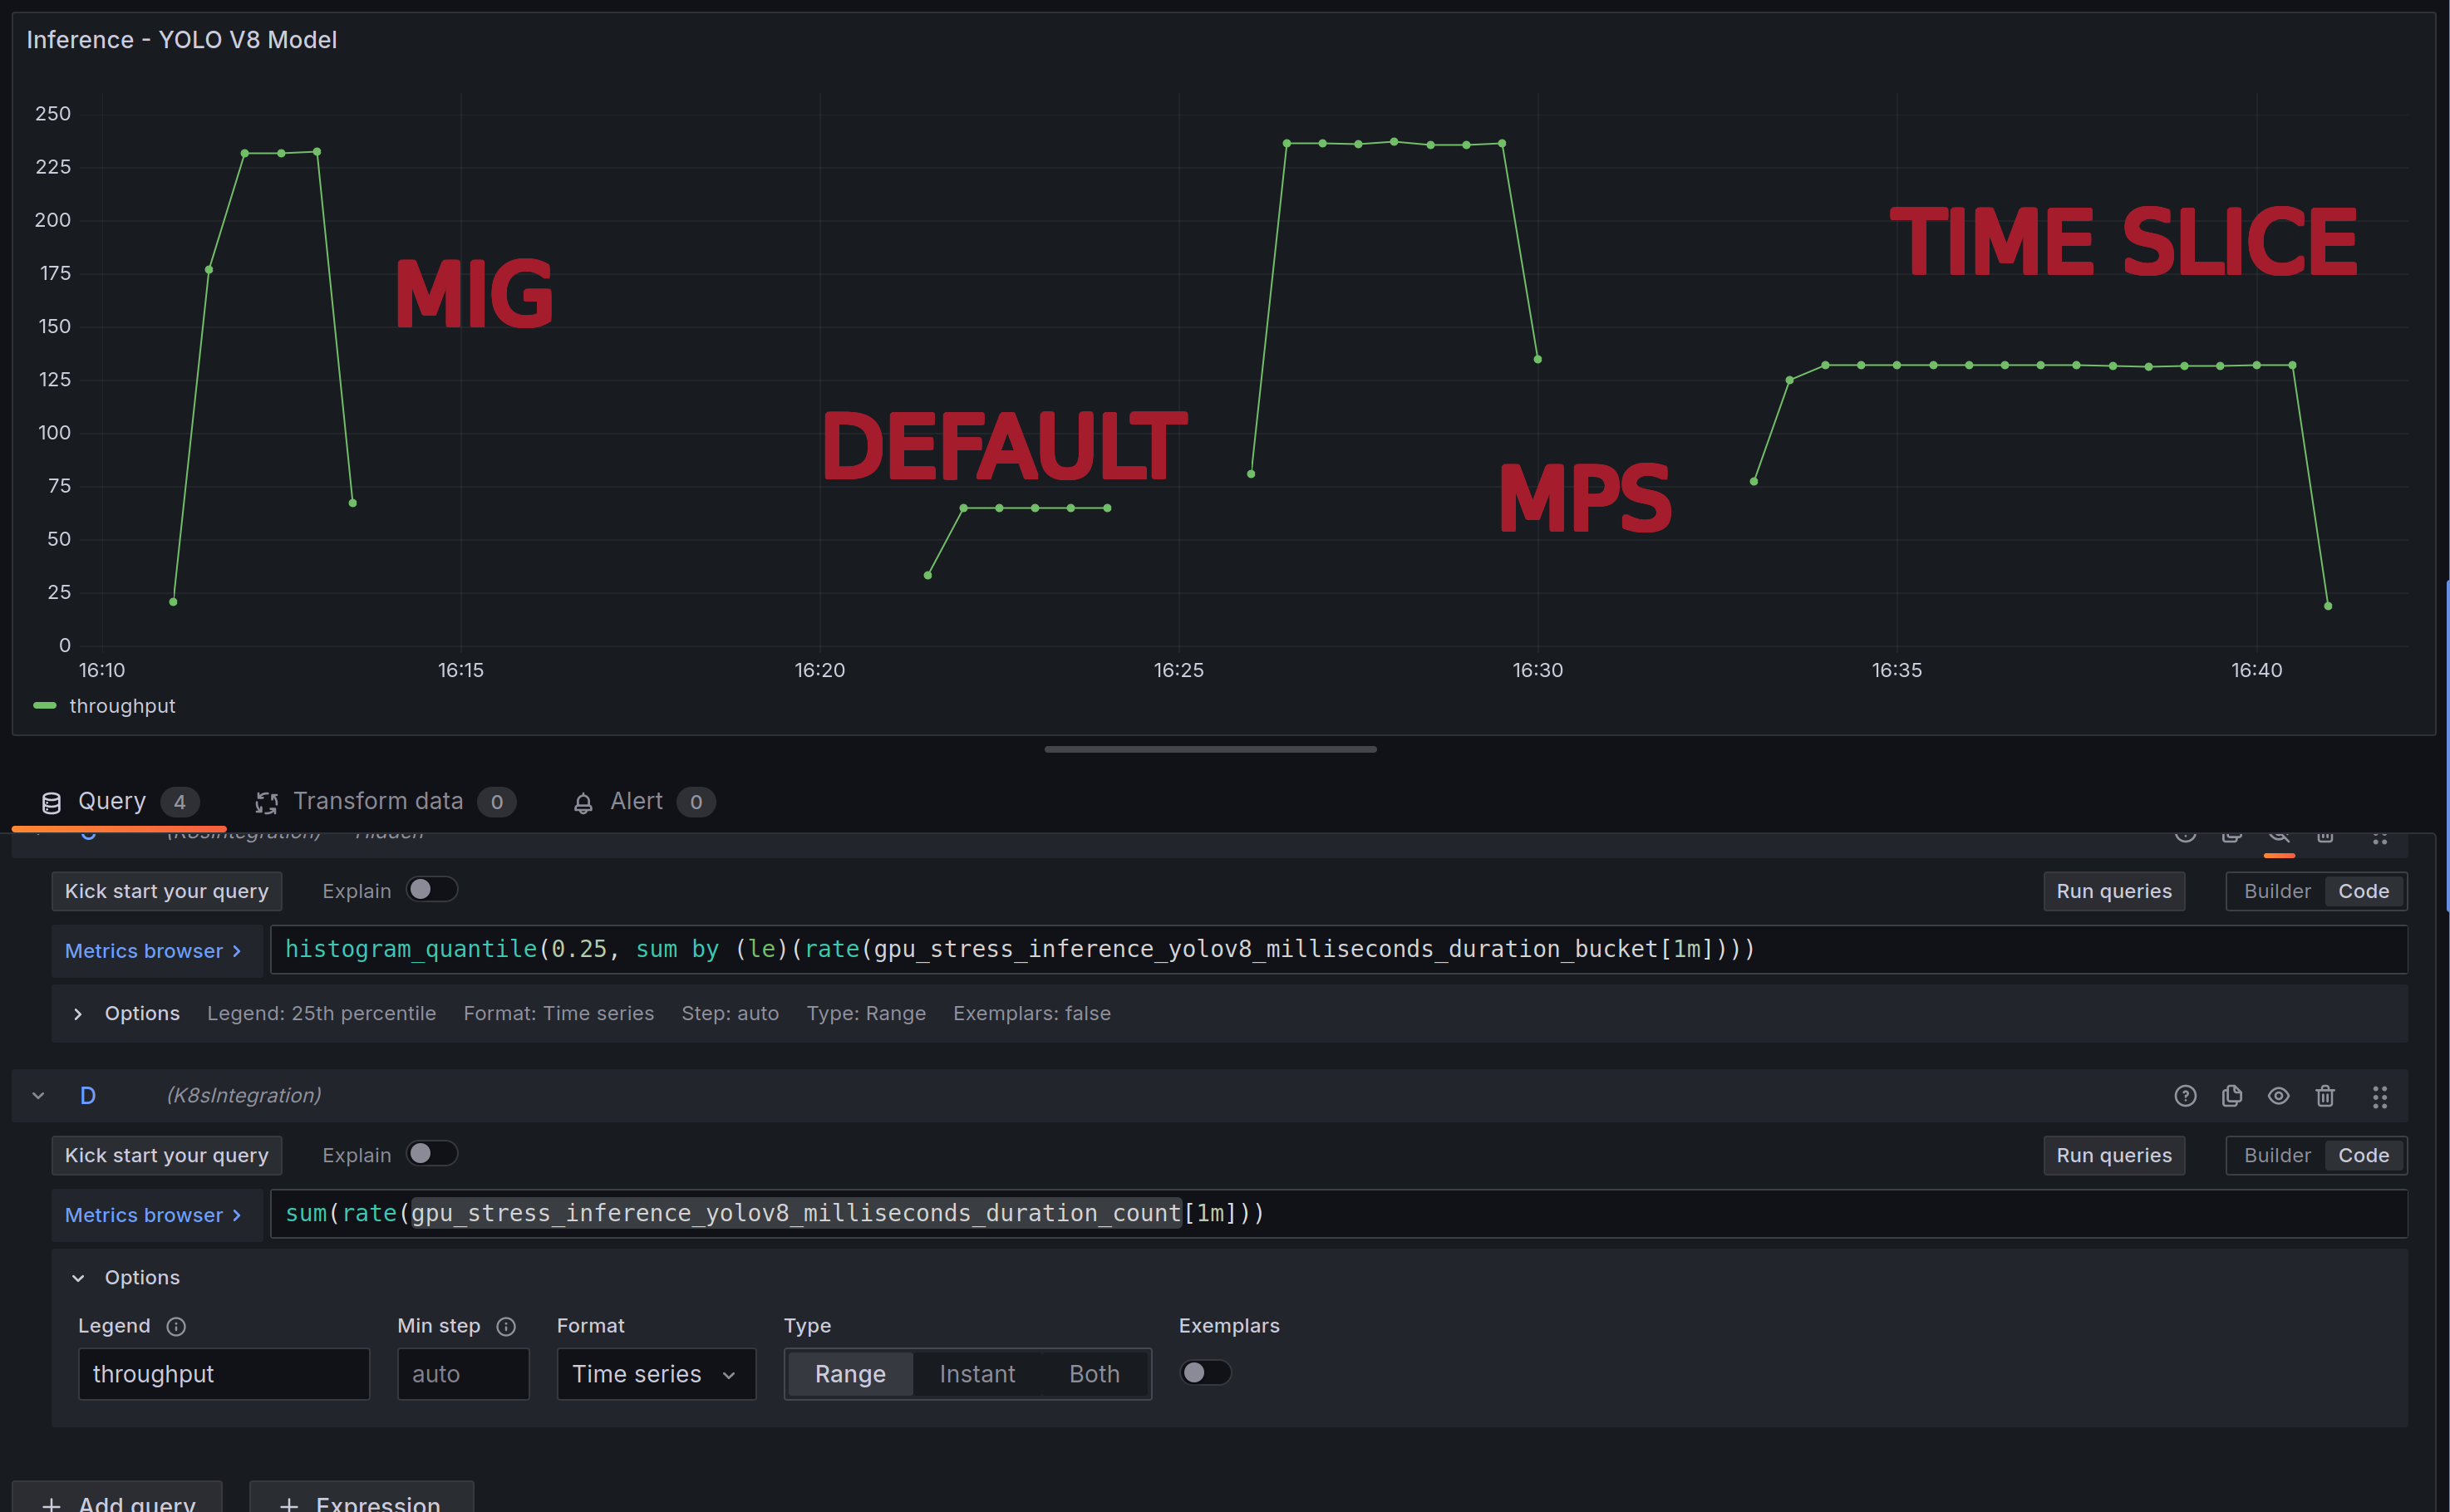
Task: Click the Step: auto summary text
Action: (x=731, y=1014)
